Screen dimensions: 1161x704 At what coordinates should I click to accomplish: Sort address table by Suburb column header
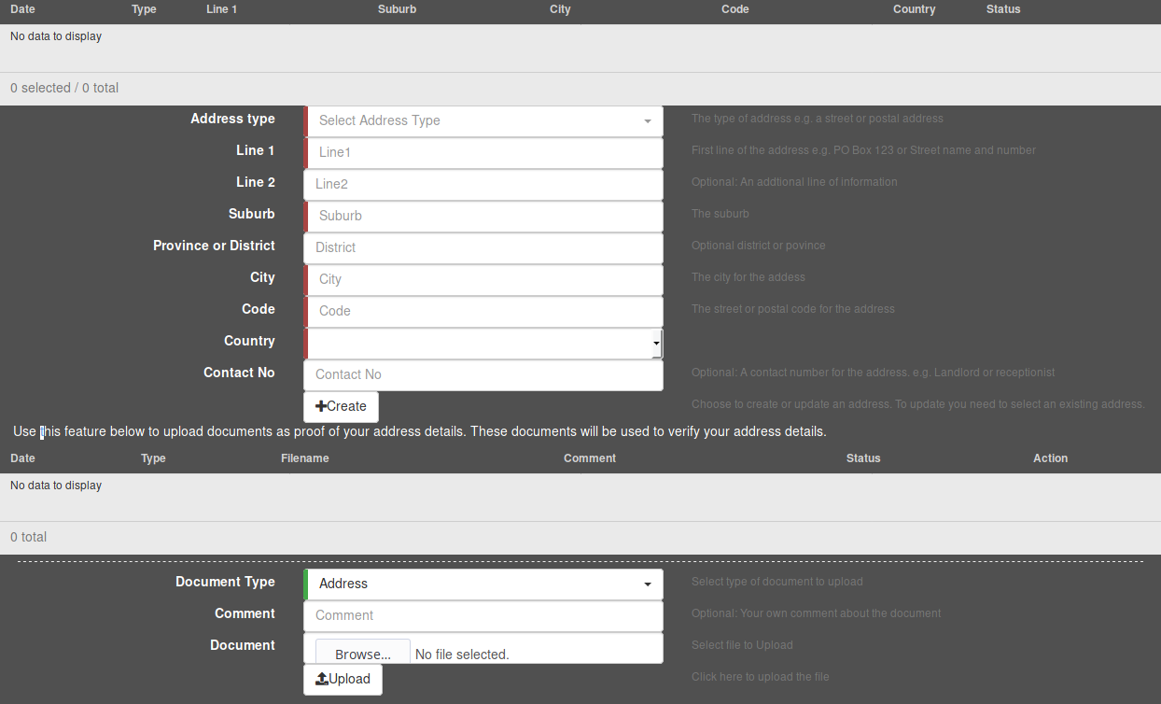[397, 9]
